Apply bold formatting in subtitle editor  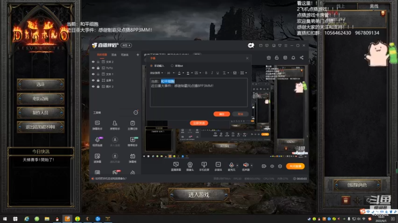[x=206, y=73]
